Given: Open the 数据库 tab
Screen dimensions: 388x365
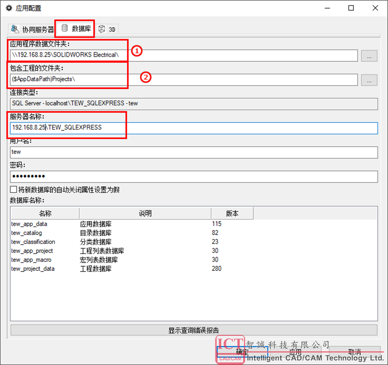Looking at the screenshot, I should tap(76, 28).
